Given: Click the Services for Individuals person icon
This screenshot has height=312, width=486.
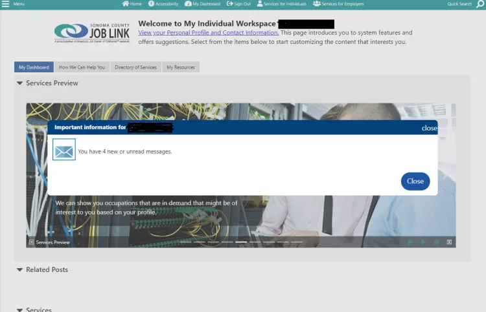Looking at the screenshot, I should coord(260,4).
